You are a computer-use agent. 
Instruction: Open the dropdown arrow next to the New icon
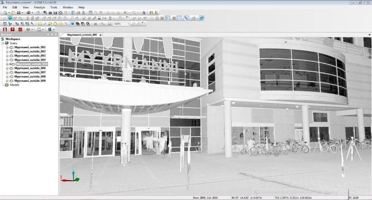point(9,13)
